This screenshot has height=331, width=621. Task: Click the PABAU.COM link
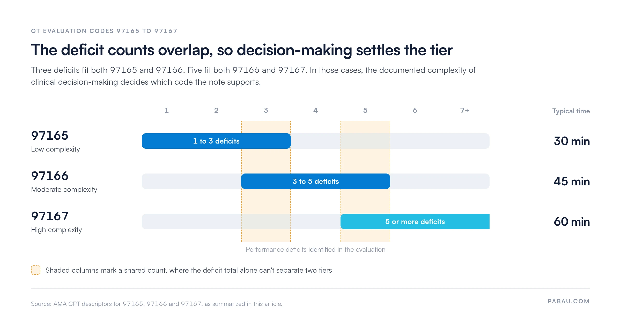[x=568, y=301]
